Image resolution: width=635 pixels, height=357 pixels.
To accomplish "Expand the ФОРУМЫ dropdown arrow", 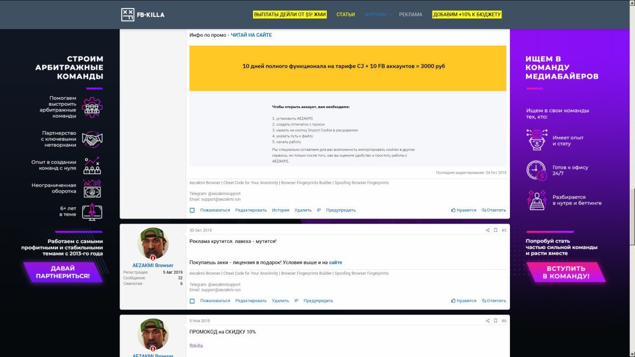I will coord(390,14).
